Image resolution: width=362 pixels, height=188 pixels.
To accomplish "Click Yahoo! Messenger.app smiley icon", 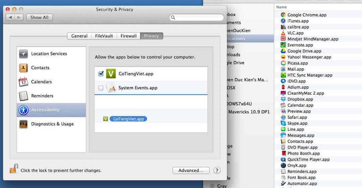I will point(283,57).
